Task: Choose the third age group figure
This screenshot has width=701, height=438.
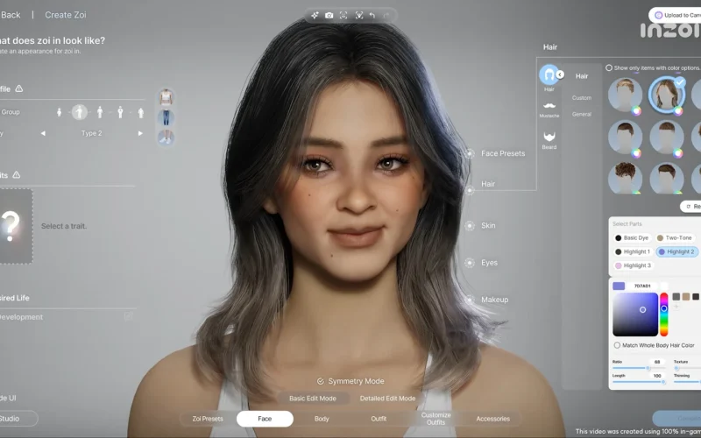Action: (x=100, y=112)
